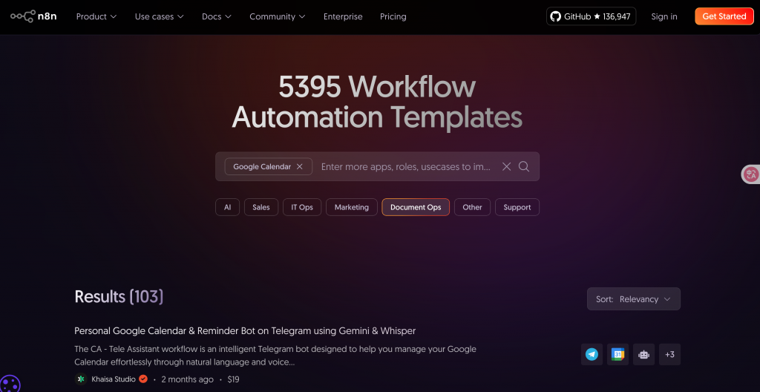Screen dimensions: 760x392
Task: Click the Google Calendar app icon
Action: point(617,355)
